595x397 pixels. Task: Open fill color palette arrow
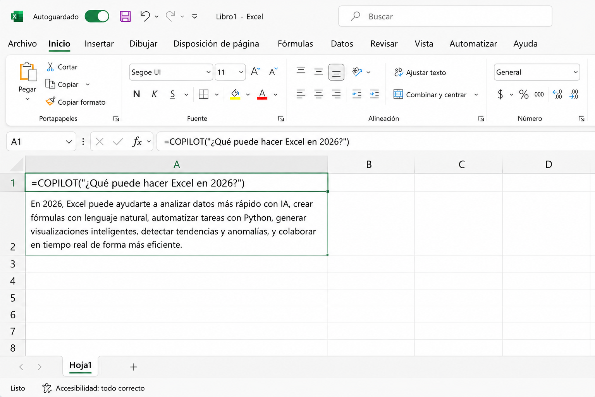click(248, 94)
